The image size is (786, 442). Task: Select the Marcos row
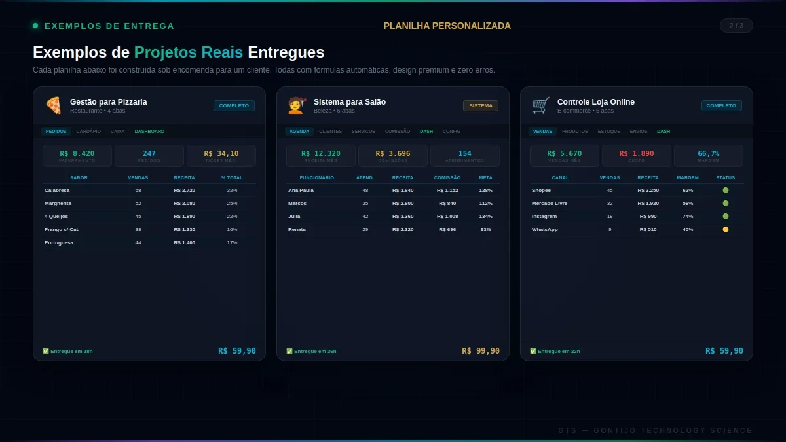[393, 203]
